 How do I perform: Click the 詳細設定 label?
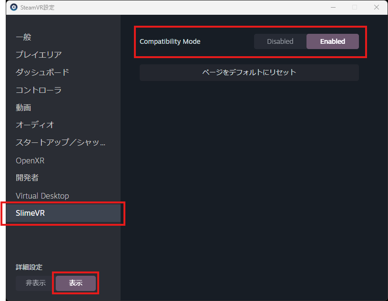pyautogui.click(x=29, y=267)
